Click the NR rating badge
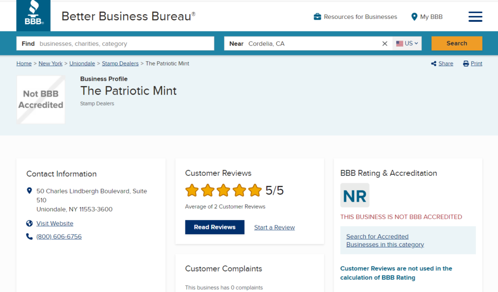Screen dimensions: 498x292 point(355,195)
